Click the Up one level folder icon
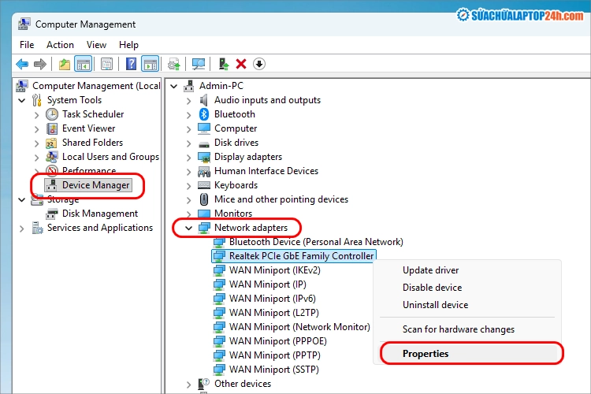Image resolution: width=591 pixels, height=394 pixels. point(65,64)
